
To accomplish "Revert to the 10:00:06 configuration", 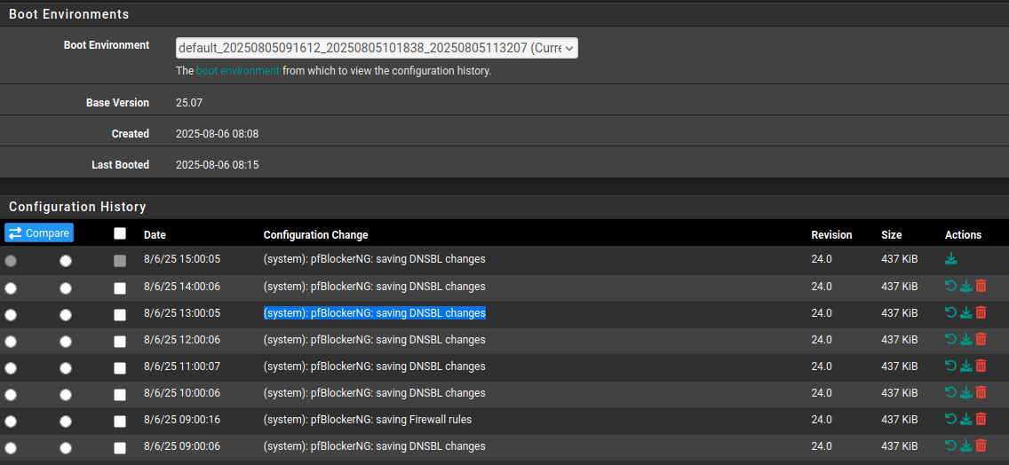I will coord(950,392).
